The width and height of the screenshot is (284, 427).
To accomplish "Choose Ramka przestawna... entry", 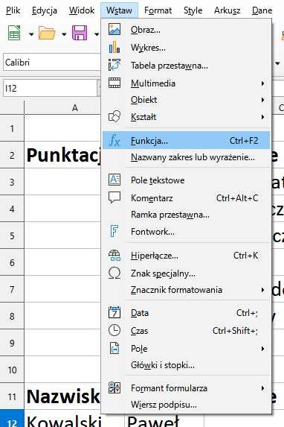I will click(x=186, y=215).
